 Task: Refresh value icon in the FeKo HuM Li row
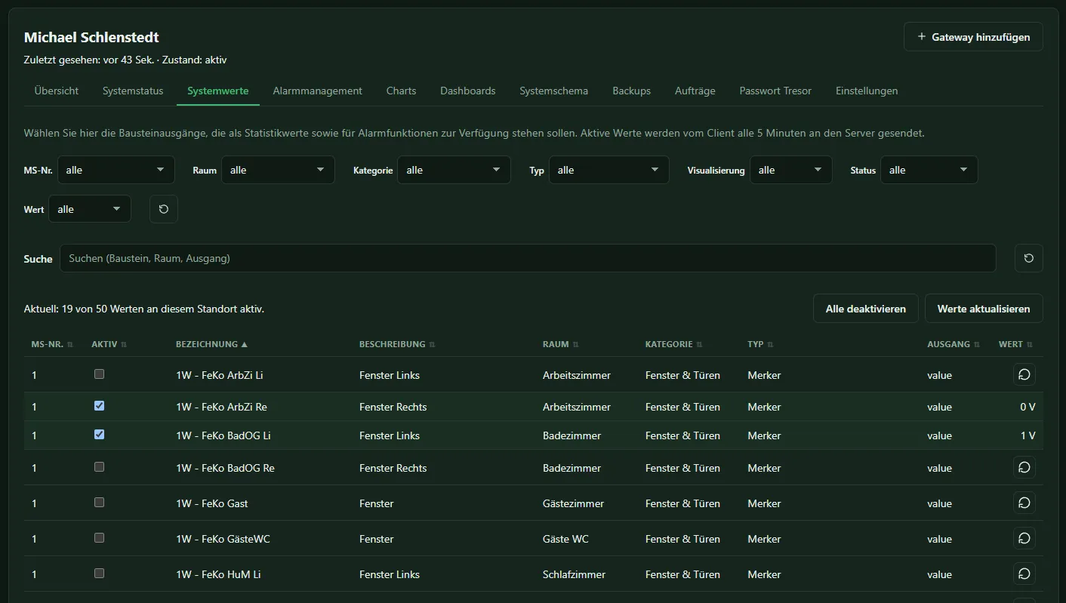coord(1024,574)
